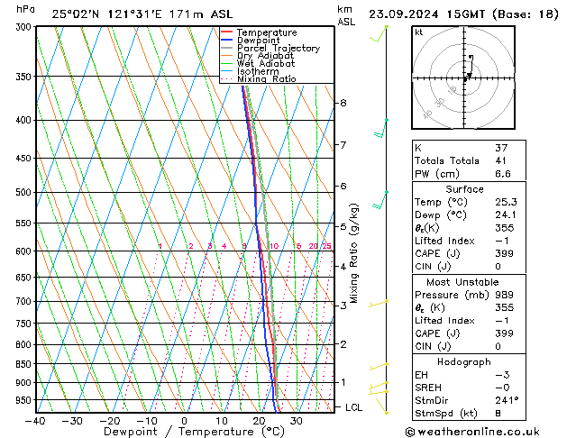
Task: Click the 850 hPa pressure tick label
Action: pyautogui.click(x=25, y=364)
